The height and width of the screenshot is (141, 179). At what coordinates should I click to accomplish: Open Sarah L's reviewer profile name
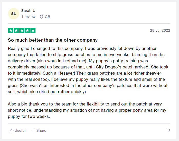click(x=28, y=11)
